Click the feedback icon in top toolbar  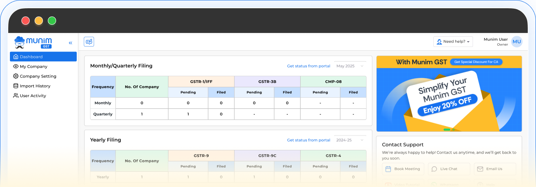89,42
